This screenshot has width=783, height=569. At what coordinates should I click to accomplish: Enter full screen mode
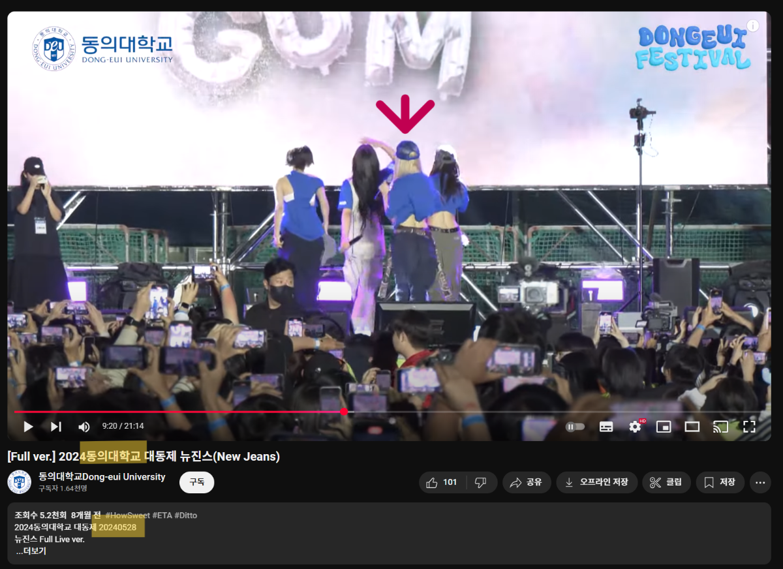pyautogui.click(x=749, y=427)
